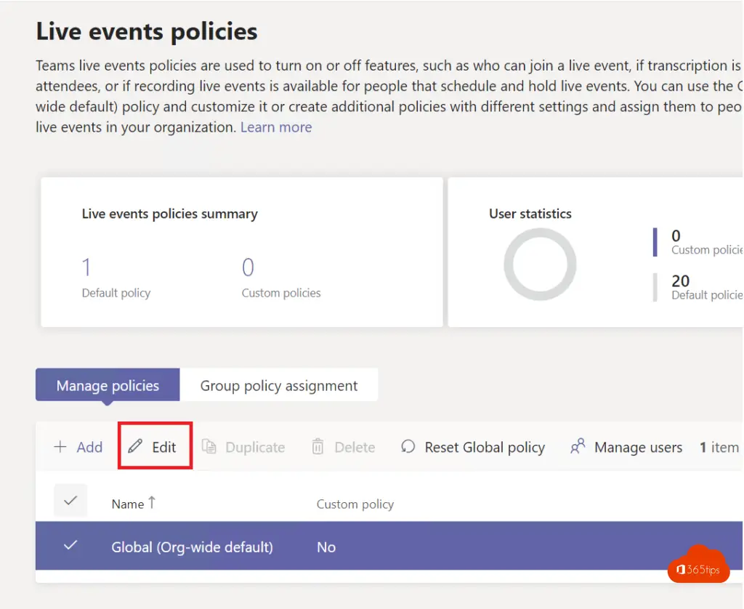Click the Default policy count 1

tap(86, 267)
